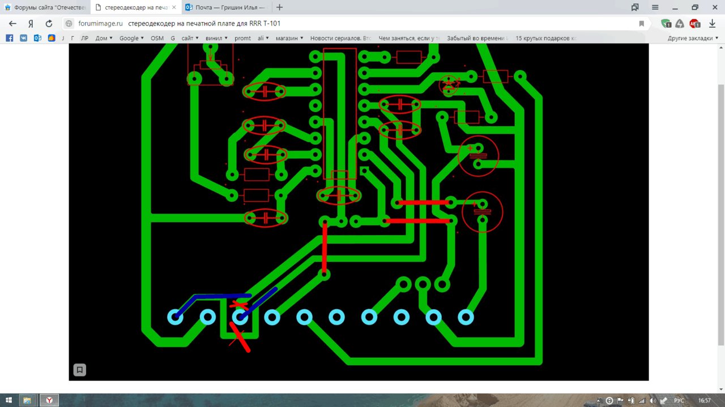This screenshot has height=407, width=725.
Task: Open File Explorer from the taskbar
Action: [27, 400]
